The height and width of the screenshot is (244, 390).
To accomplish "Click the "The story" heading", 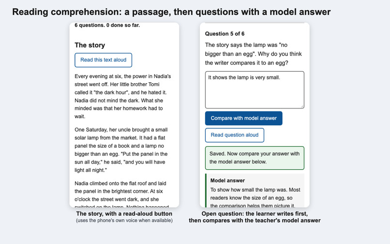I will (90, 45).
